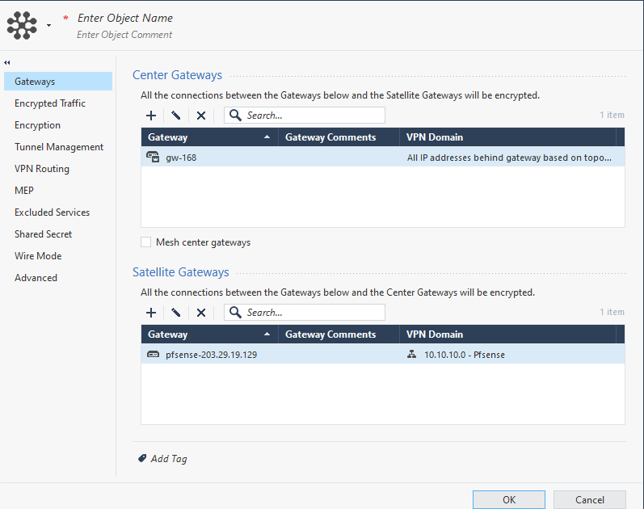Collapse the left navigation panel
This screenshot has width=644, height=509.
click(x=7, y=63)
